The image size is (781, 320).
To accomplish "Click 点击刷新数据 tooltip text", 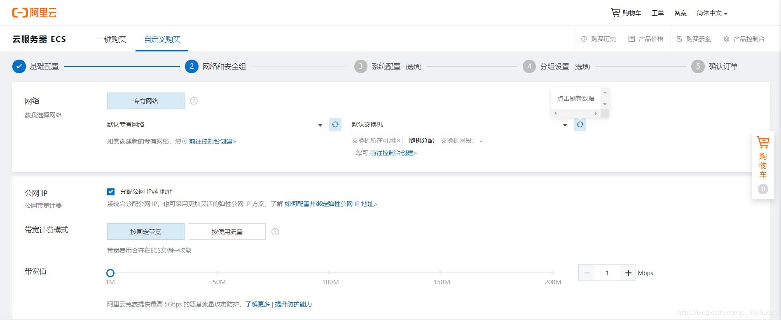I will coord(576,99).
